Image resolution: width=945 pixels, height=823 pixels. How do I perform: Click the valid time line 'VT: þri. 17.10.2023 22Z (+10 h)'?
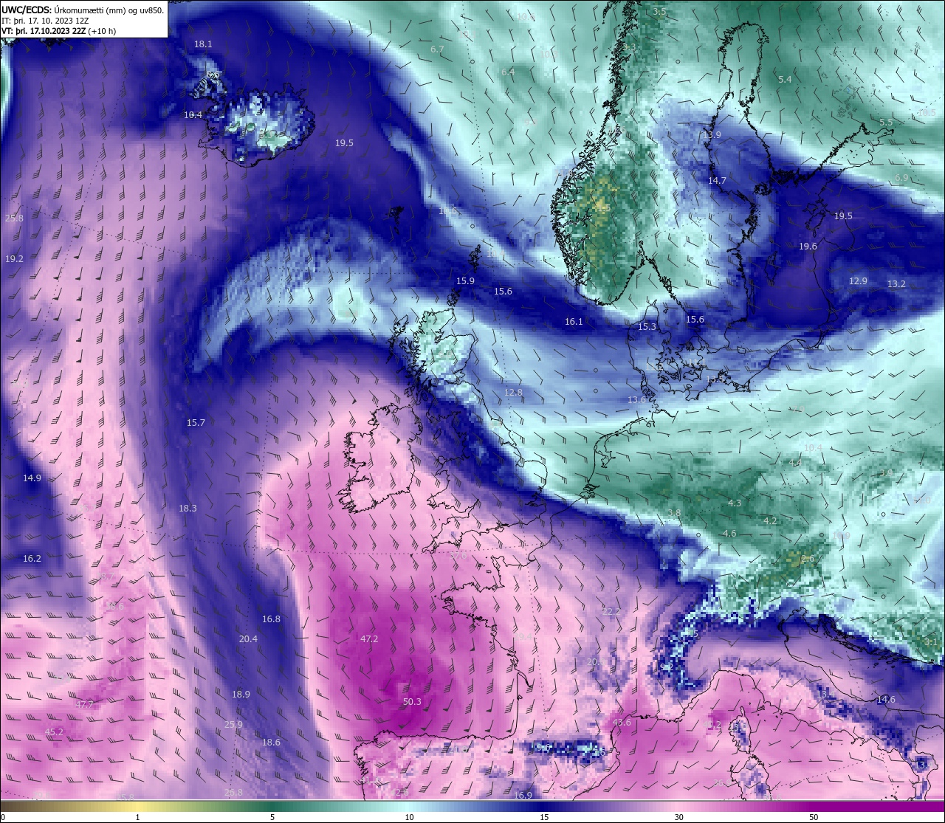[59, 31]
